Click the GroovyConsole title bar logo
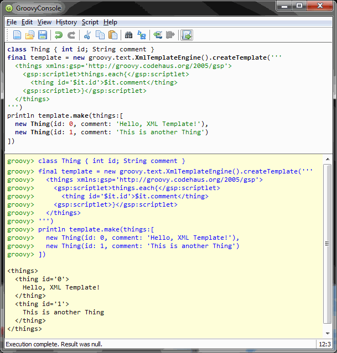The width and height of the screenshot is (337, 353). [9, 8]
